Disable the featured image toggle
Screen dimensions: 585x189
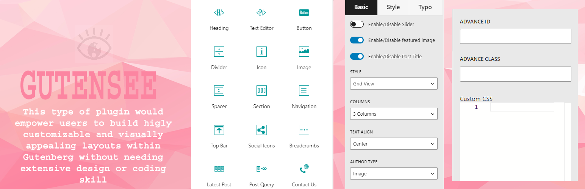tap(357, 40)
